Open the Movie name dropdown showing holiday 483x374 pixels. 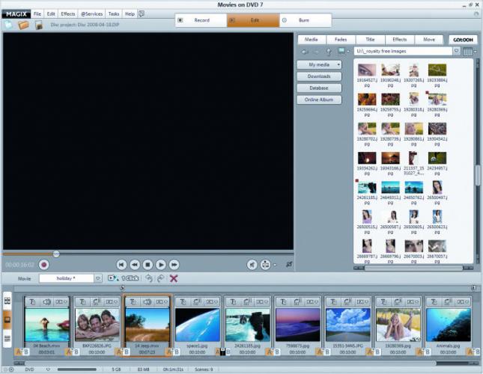tap(98, 278)
